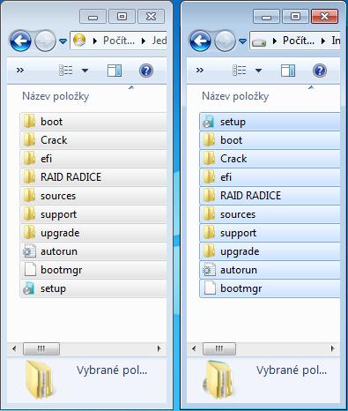Change view icon in left window
Viewport: 348px width, 411px height.
click(x=66, y=71)
